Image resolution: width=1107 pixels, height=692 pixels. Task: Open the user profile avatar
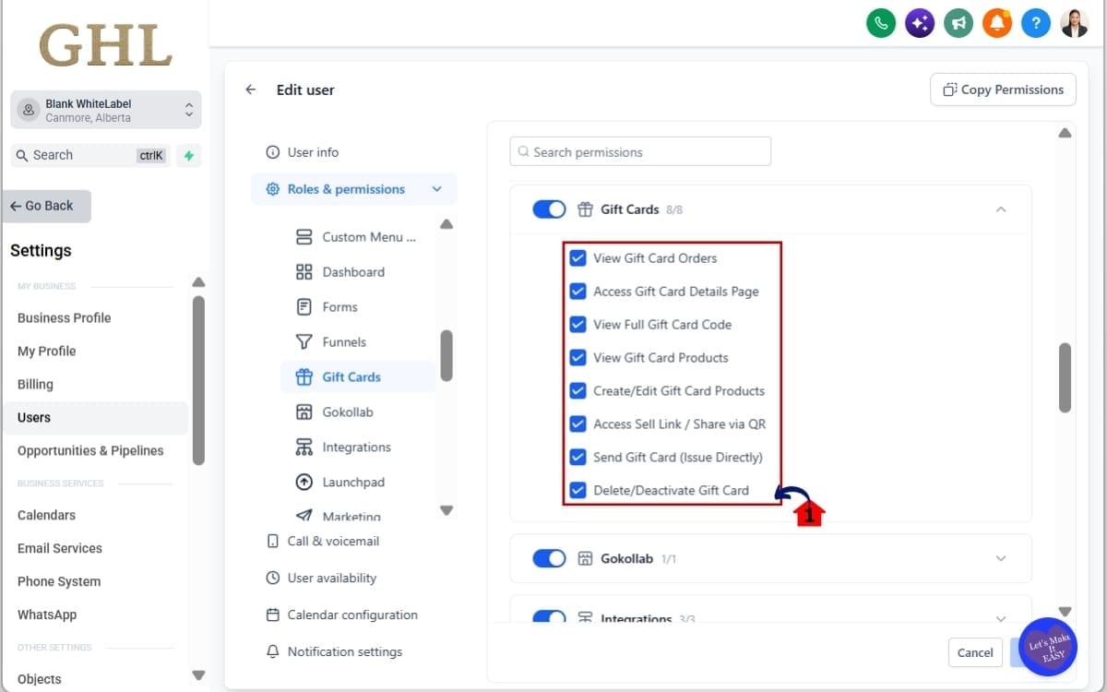point(1075,23)
